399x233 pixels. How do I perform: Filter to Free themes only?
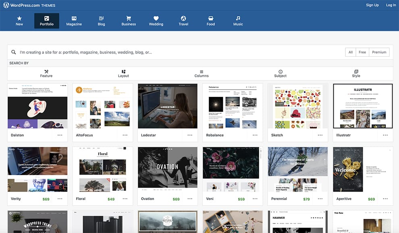click(362, 52)
